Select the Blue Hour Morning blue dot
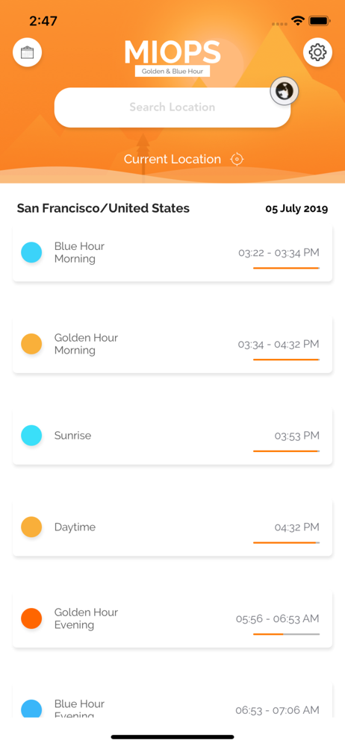This screenshot has width=345, height=746. coord(31,252)
